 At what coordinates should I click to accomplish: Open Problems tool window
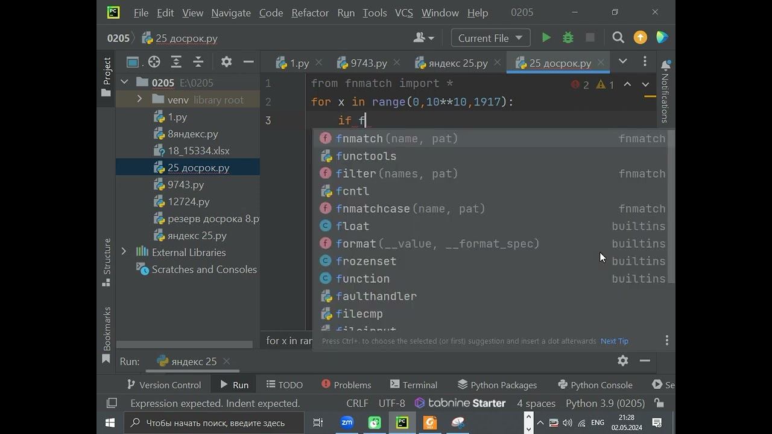pos(346,385)
